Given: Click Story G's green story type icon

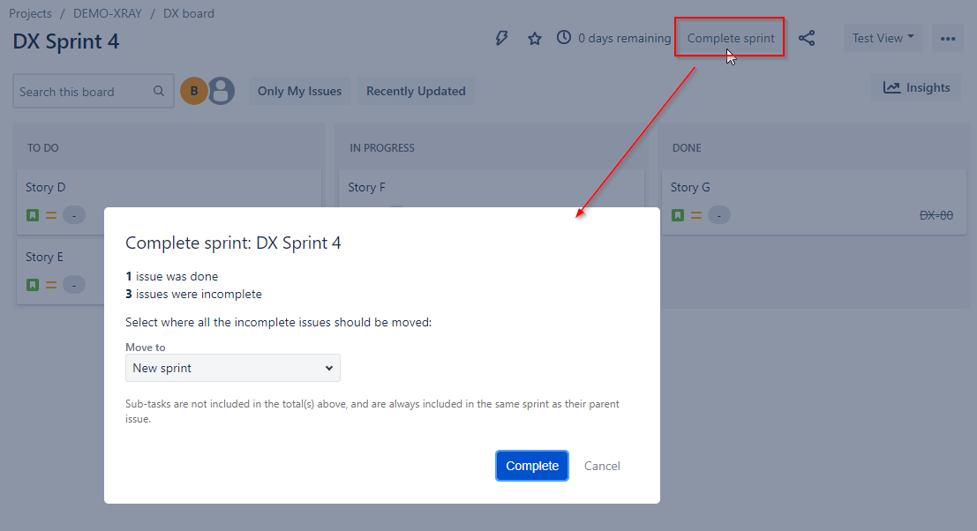Looking at the screenshot, I should click(678, 215).
